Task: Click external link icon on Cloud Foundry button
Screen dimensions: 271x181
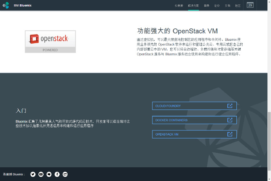Action: [230, 106]
